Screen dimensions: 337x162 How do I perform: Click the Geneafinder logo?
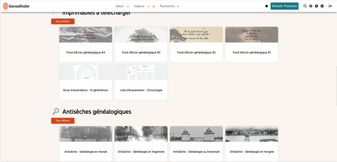(x=16, y=6)
